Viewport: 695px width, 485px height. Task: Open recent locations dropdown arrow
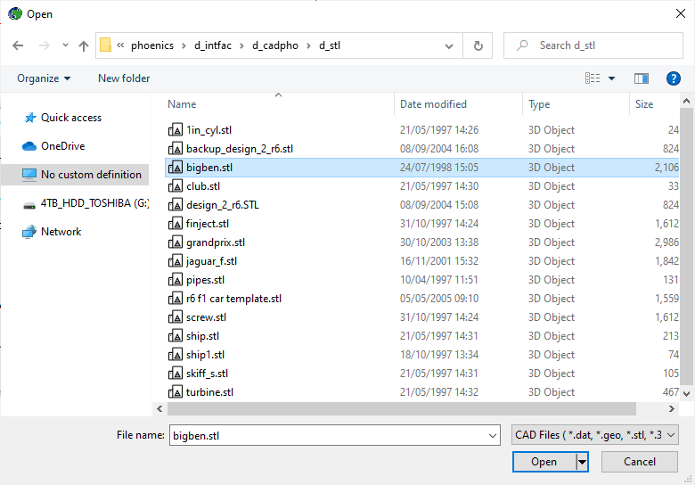pos(65,45)
